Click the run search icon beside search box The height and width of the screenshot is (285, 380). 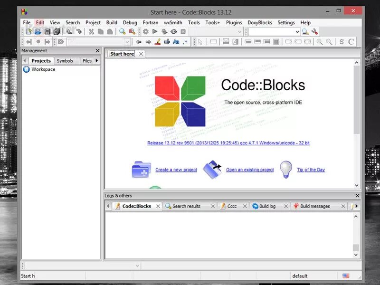305,32
